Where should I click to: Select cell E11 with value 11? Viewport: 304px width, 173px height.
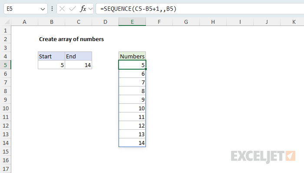(132, 117)
